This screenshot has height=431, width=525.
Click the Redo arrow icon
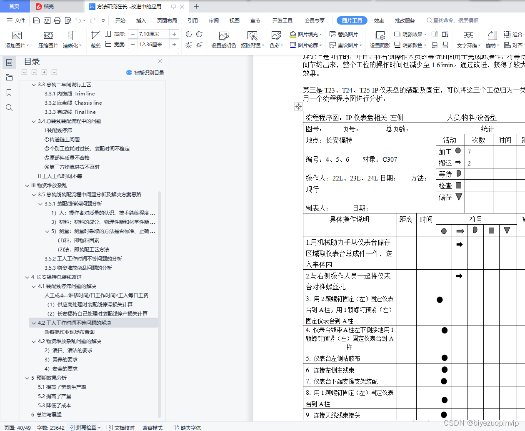pyautogui.click(x=92, y=20)
